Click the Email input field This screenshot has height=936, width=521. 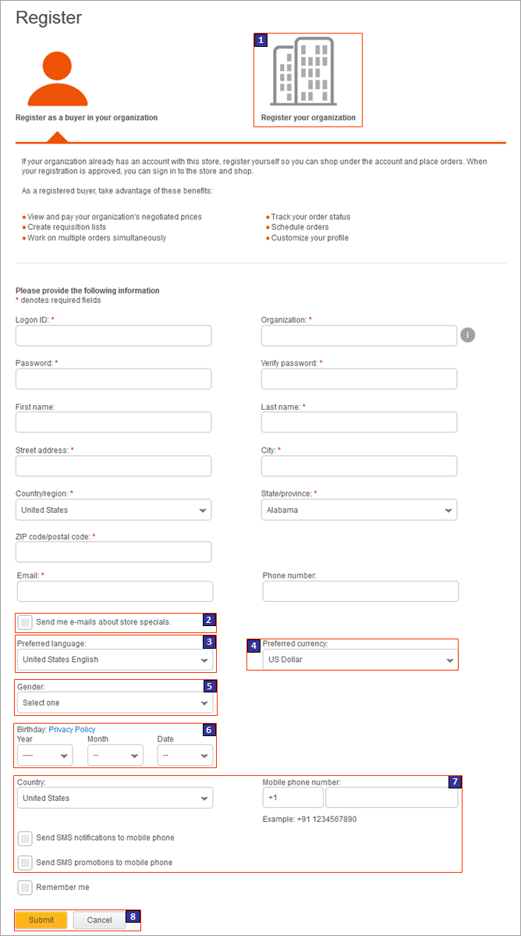click(x=113, y=591)
